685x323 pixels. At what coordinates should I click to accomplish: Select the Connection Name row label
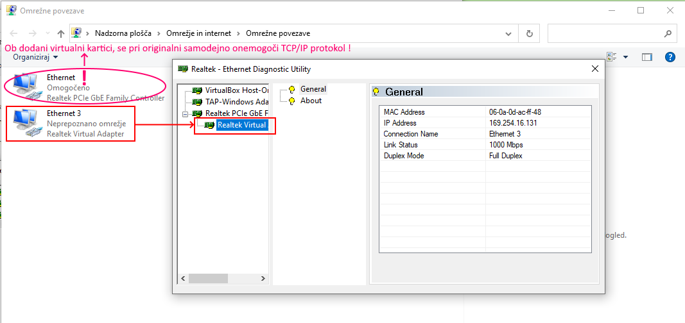tap(411, 134)
